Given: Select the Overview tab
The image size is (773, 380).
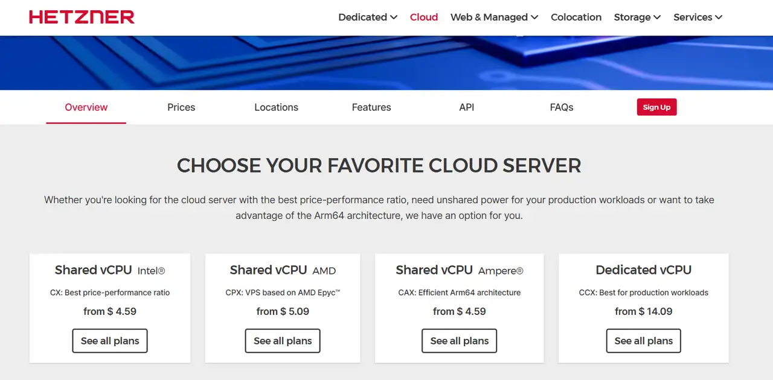Looking at the screenshot, I should [x=86, y=107].
